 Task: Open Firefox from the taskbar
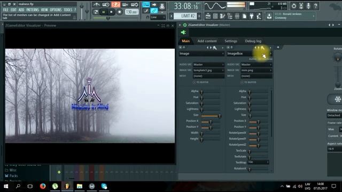click(x=43, y=186)
